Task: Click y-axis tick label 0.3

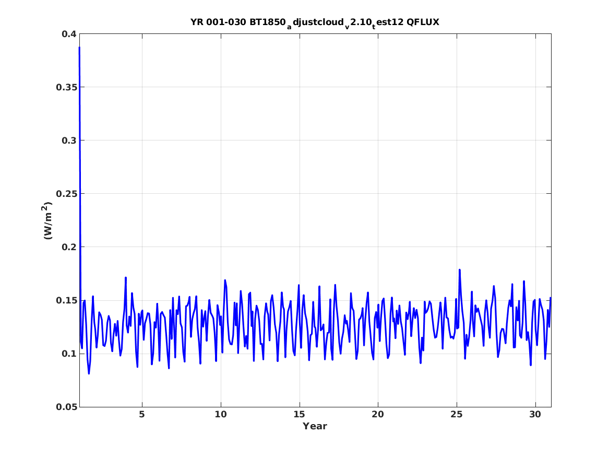Action: (x=68, y=140)
